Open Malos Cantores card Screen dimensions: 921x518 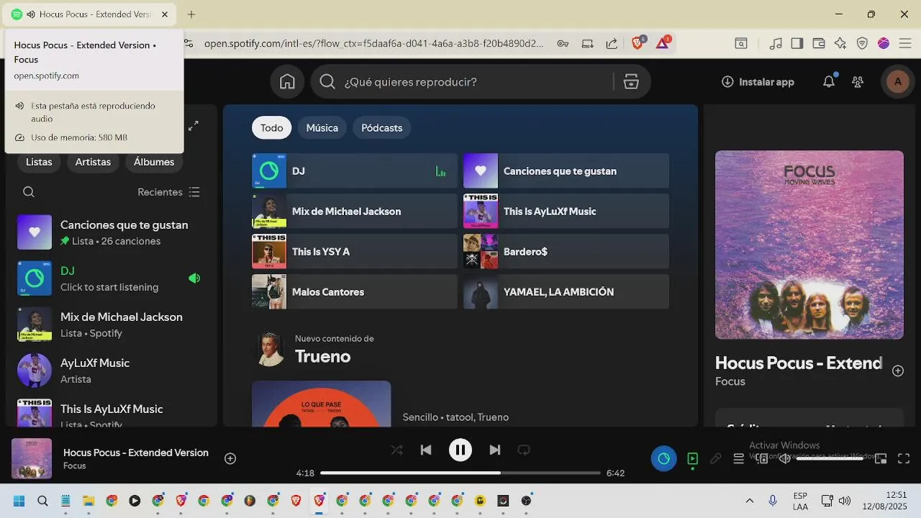click(x=354, y=292)
